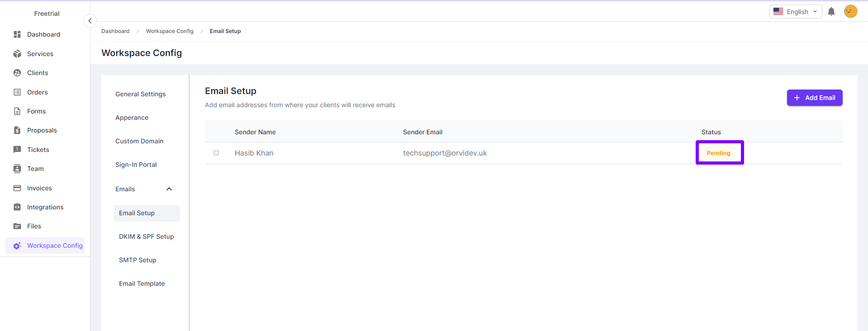Viewport: 868px width, 331px height.
Task: Click the Clients icon in sidebar
Action: [17, 73]
